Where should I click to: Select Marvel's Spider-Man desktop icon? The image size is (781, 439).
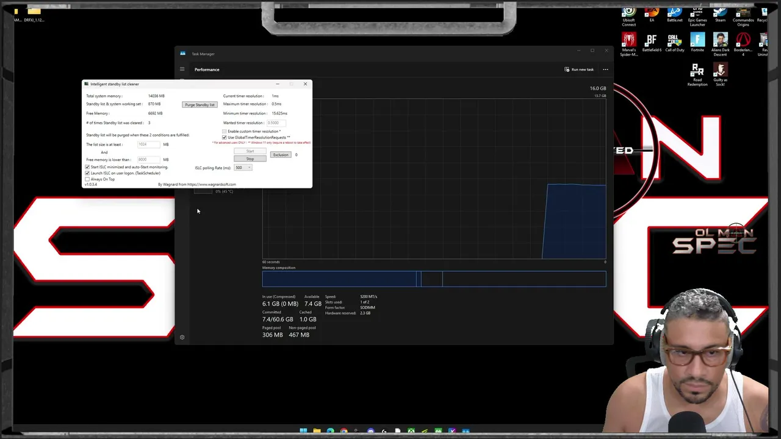(628, 45)
